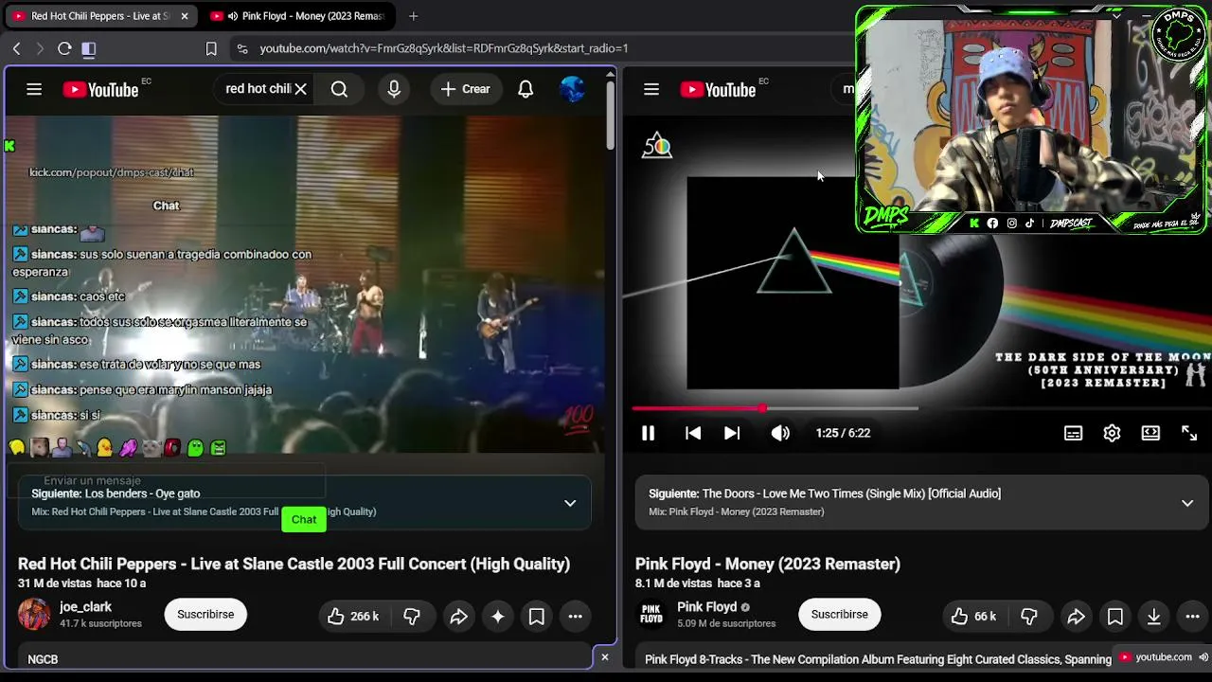This screenshot has width=1212, height=682.
Task: Enter fullscreen on the Pink Floyd Money video
Action: (1189, 433)
